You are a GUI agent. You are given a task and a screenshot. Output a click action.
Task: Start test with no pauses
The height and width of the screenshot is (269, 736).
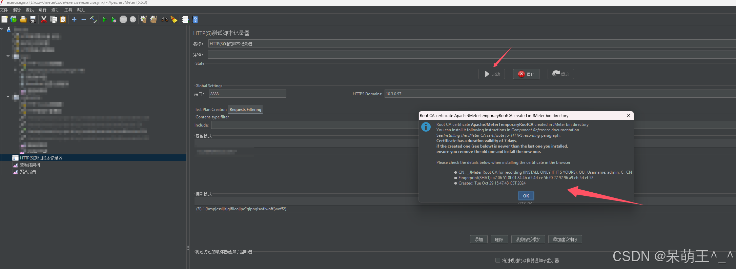coord(114,19)
